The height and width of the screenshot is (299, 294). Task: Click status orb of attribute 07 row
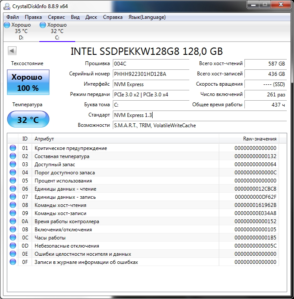click(x=13, y=197)
